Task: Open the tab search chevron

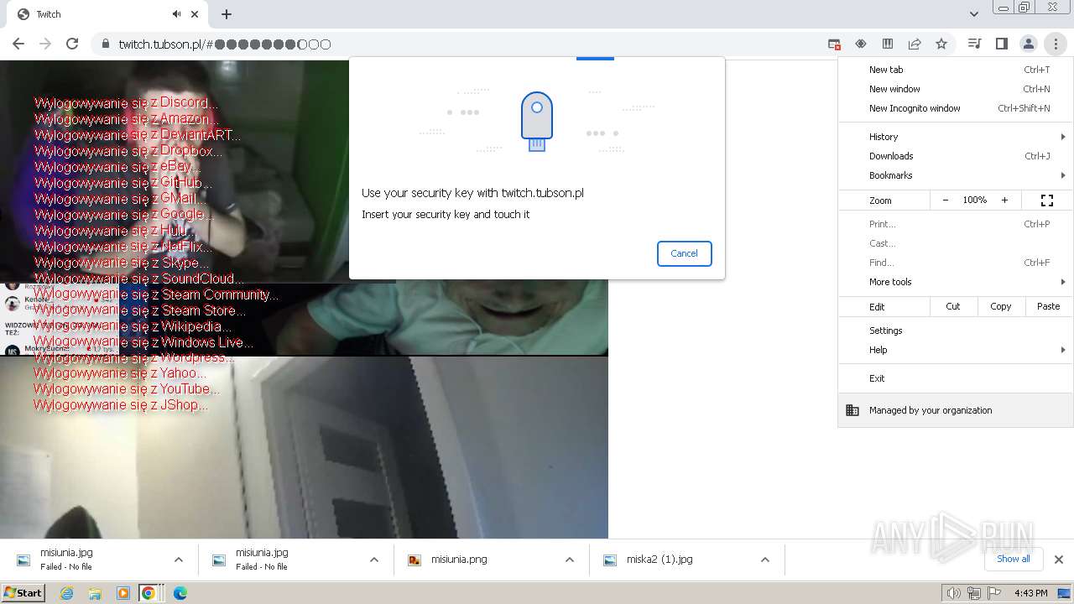Action: (973, 14)
